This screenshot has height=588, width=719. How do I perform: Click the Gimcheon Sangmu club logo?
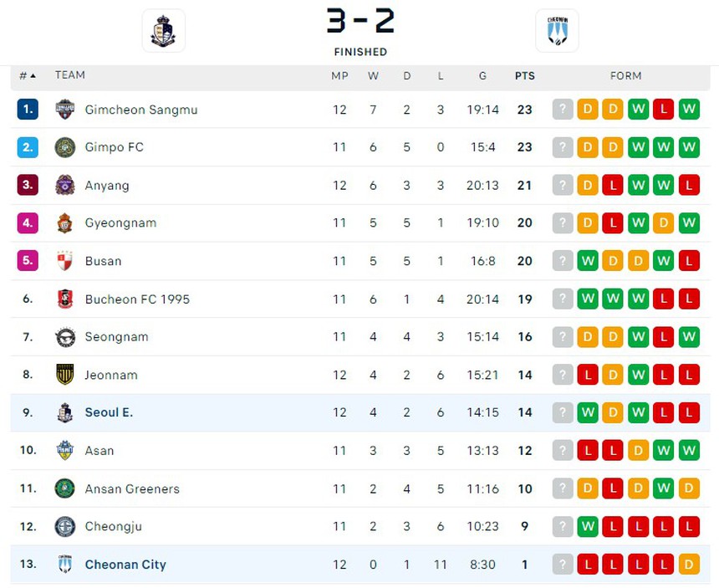[65, 110]
